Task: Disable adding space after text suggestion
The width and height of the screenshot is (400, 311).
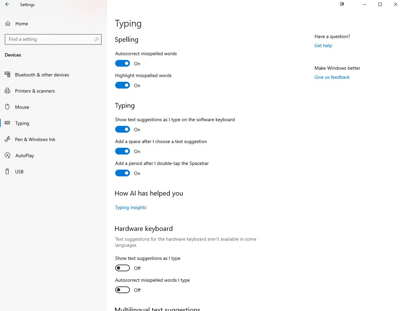Action: click(x=123, y=151)
